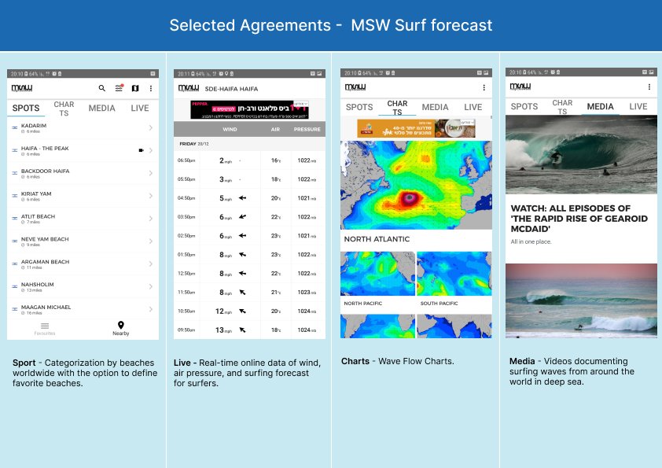The width and height of the screenshot is (662, 468).
Task: Open search icon in Spots screen
Action: (x=101, y=88)
